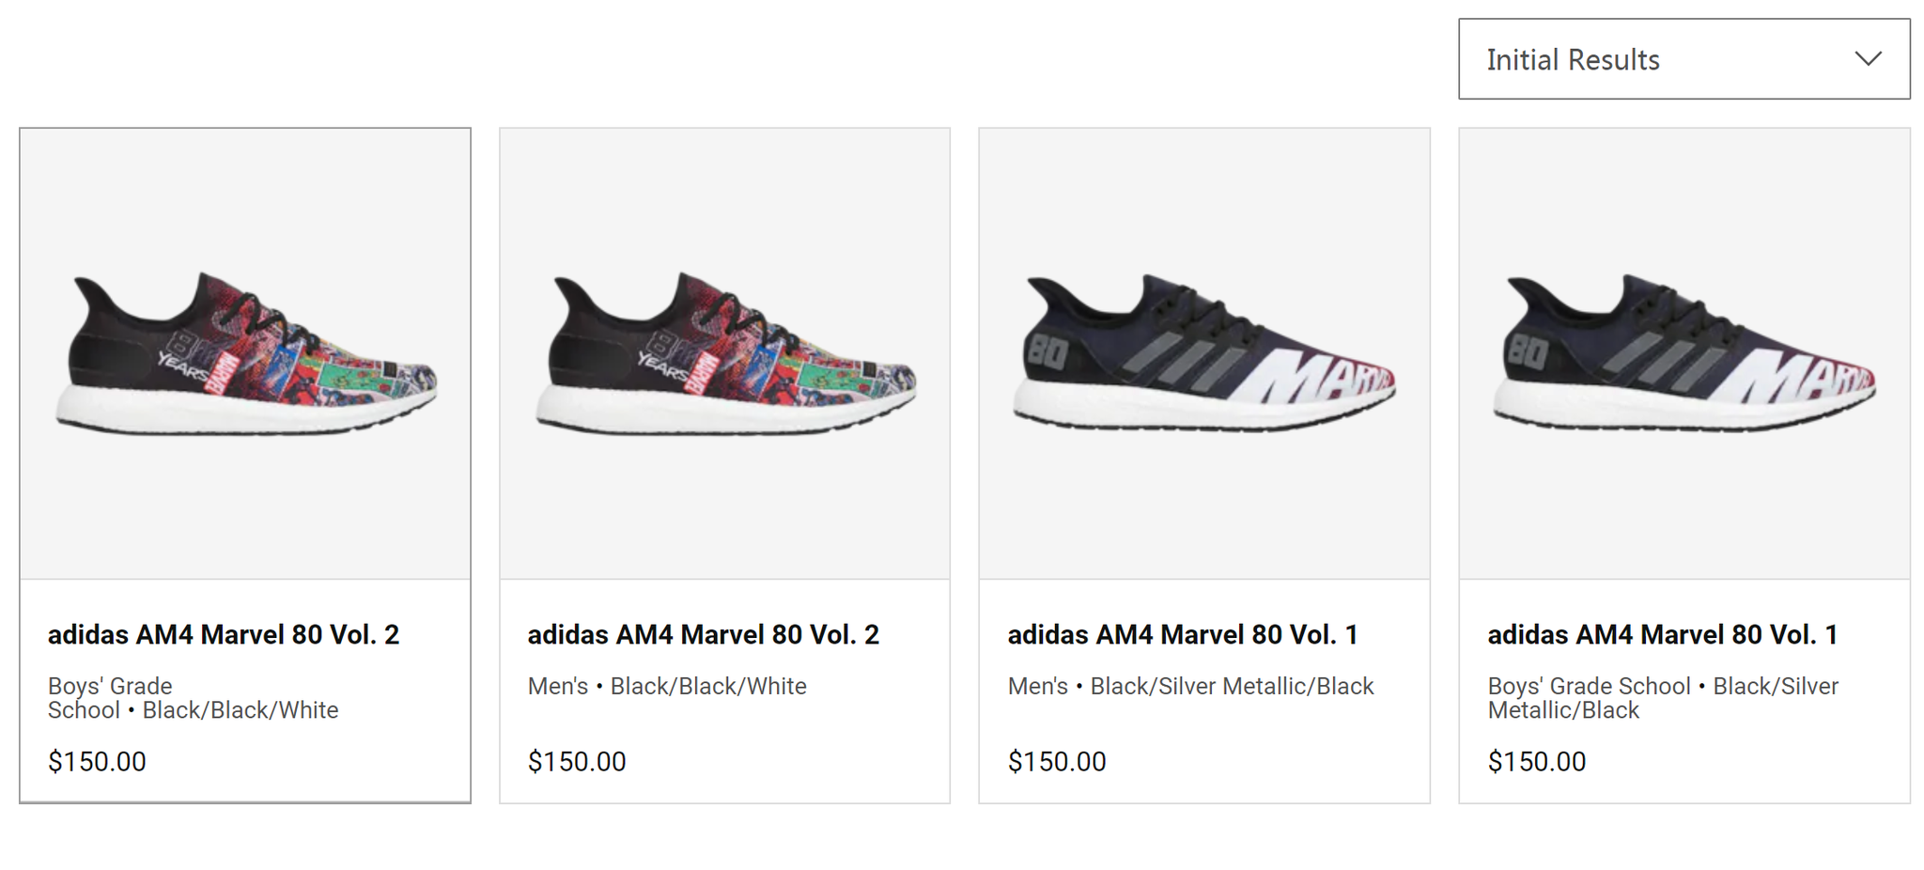
Task: Open the Initial Results sort dropdown
Action: pyautogui.click(x=1682, y=59)
